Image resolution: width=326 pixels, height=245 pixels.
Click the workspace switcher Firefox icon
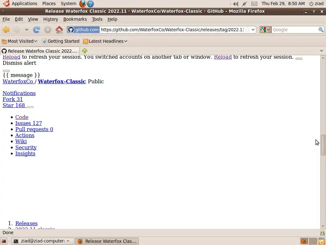[x=304, y=241]
